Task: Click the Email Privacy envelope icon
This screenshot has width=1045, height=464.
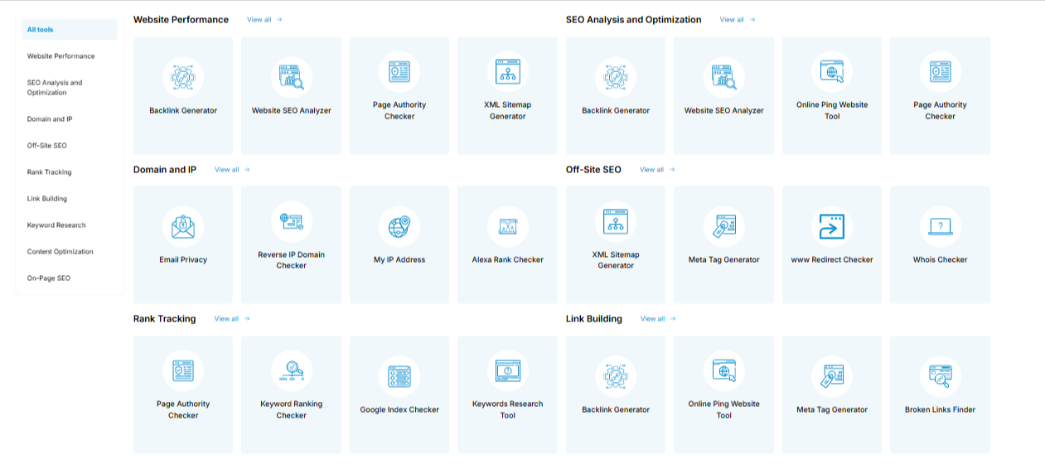Action: pyautogui.click(x=183, y=227)
